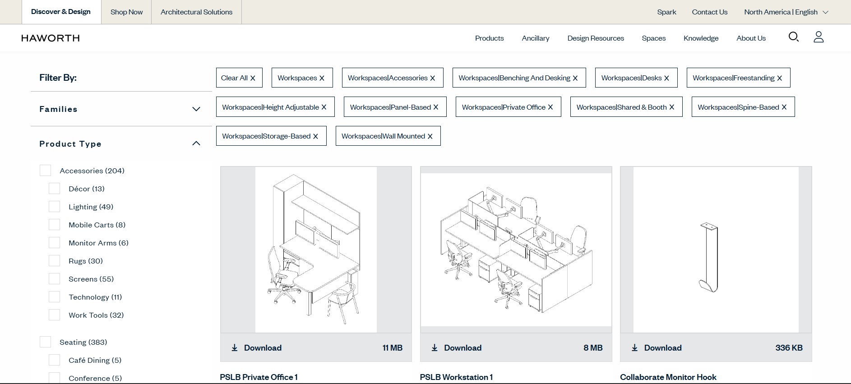The image size is (851, 384).
Task: Remove Workspaces|Storage-Based filter chip
Action: coord(315,136)
